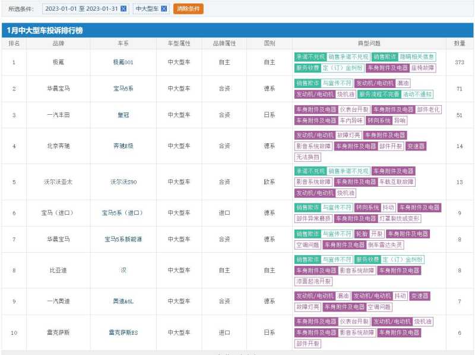The width and height of the screenshot is (475, 355).
Task: Click the 倒车雷达失灵 tag
Action: [x=387, y=244]
